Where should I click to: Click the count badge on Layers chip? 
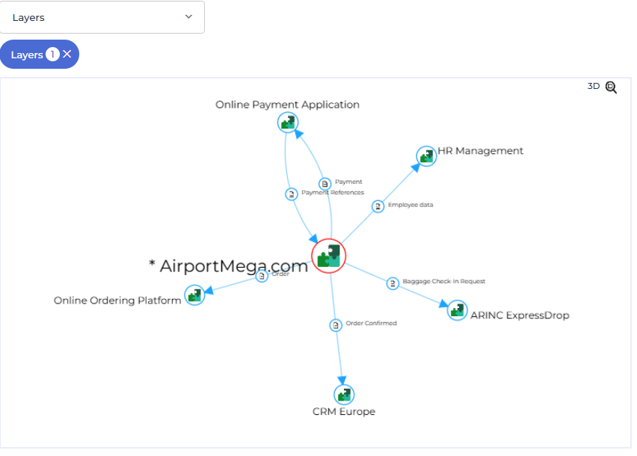(52, 55)
